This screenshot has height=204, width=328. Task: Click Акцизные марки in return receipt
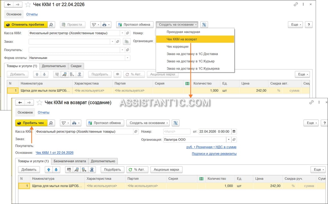pos(167,170)
